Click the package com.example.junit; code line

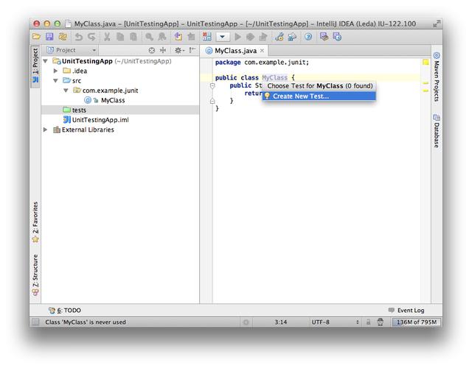click(262, 63)
